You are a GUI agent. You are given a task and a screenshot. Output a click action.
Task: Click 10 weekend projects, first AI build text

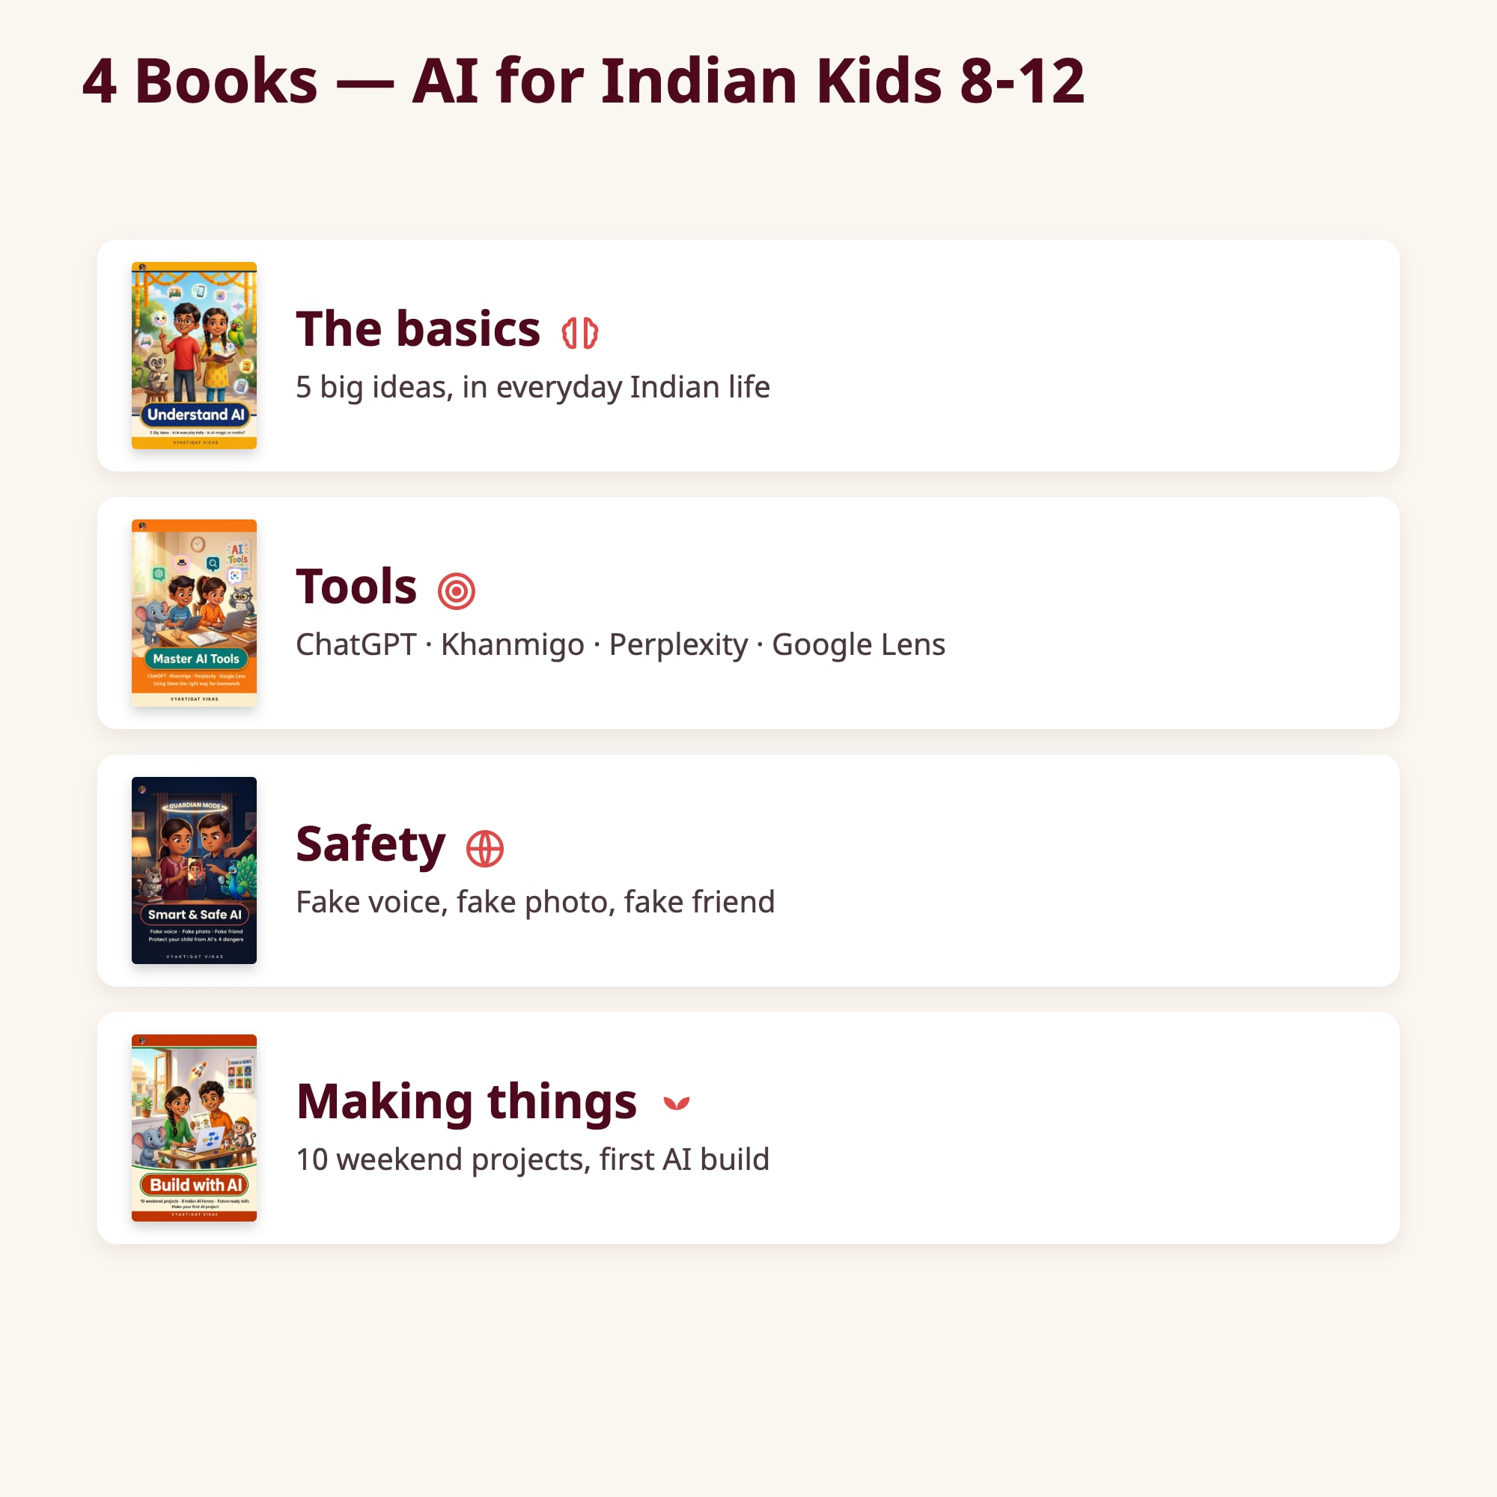pyautogui.click(x=533, y=1159)
